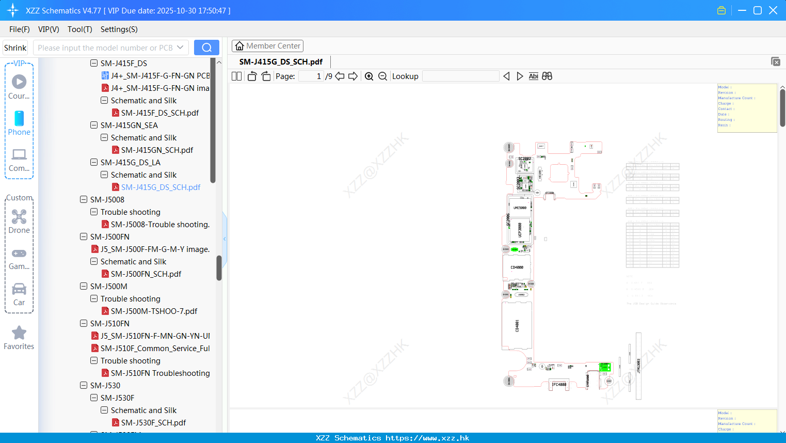Click the blue search button
Image resolution: width=786 pixels, height=443 pixels.
pyautogui.click(x=206, y=48)
